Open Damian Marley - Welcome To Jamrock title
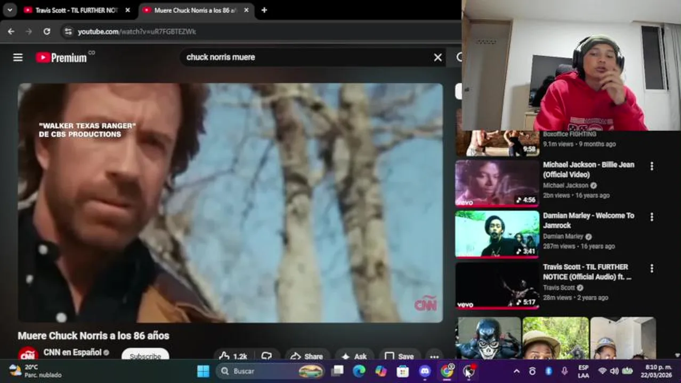This screenshot has width=681, height=383. pos(588,220)
